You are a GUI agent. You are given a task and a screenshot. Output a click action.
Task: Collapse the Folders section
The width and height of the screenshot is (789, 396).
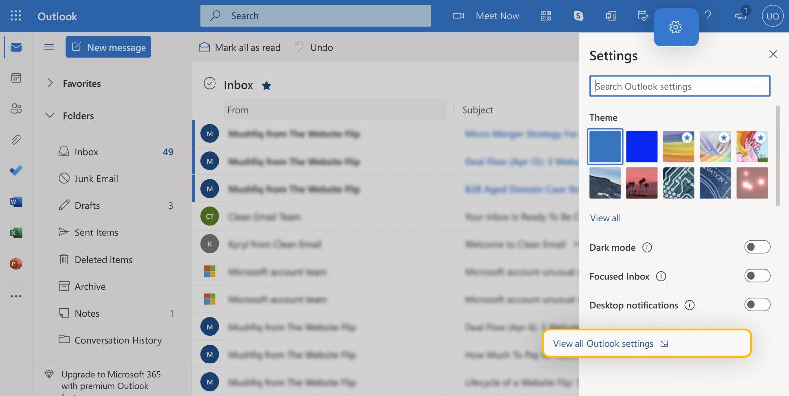50,115
